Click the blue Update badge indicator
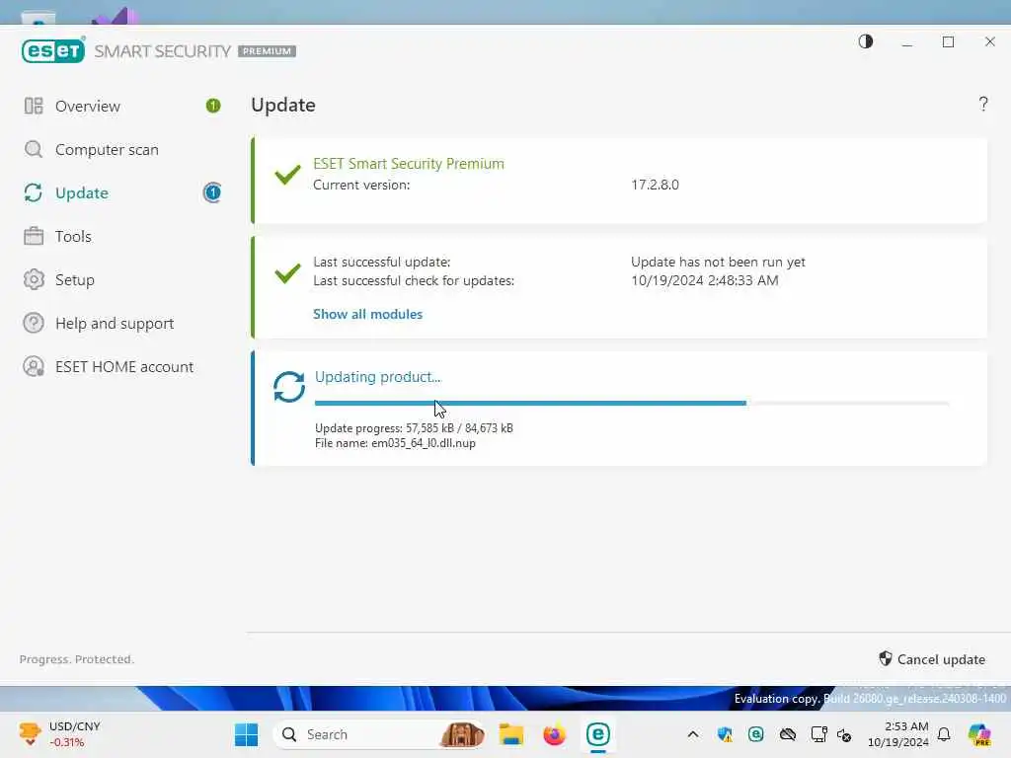 [212, 192]
